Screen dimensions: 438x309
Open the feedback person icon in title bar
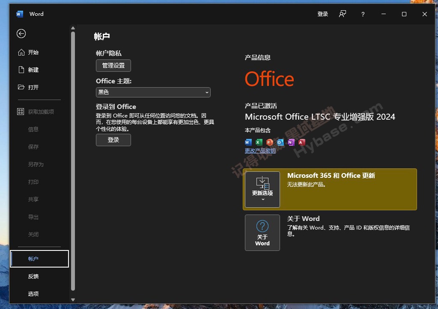343,14
